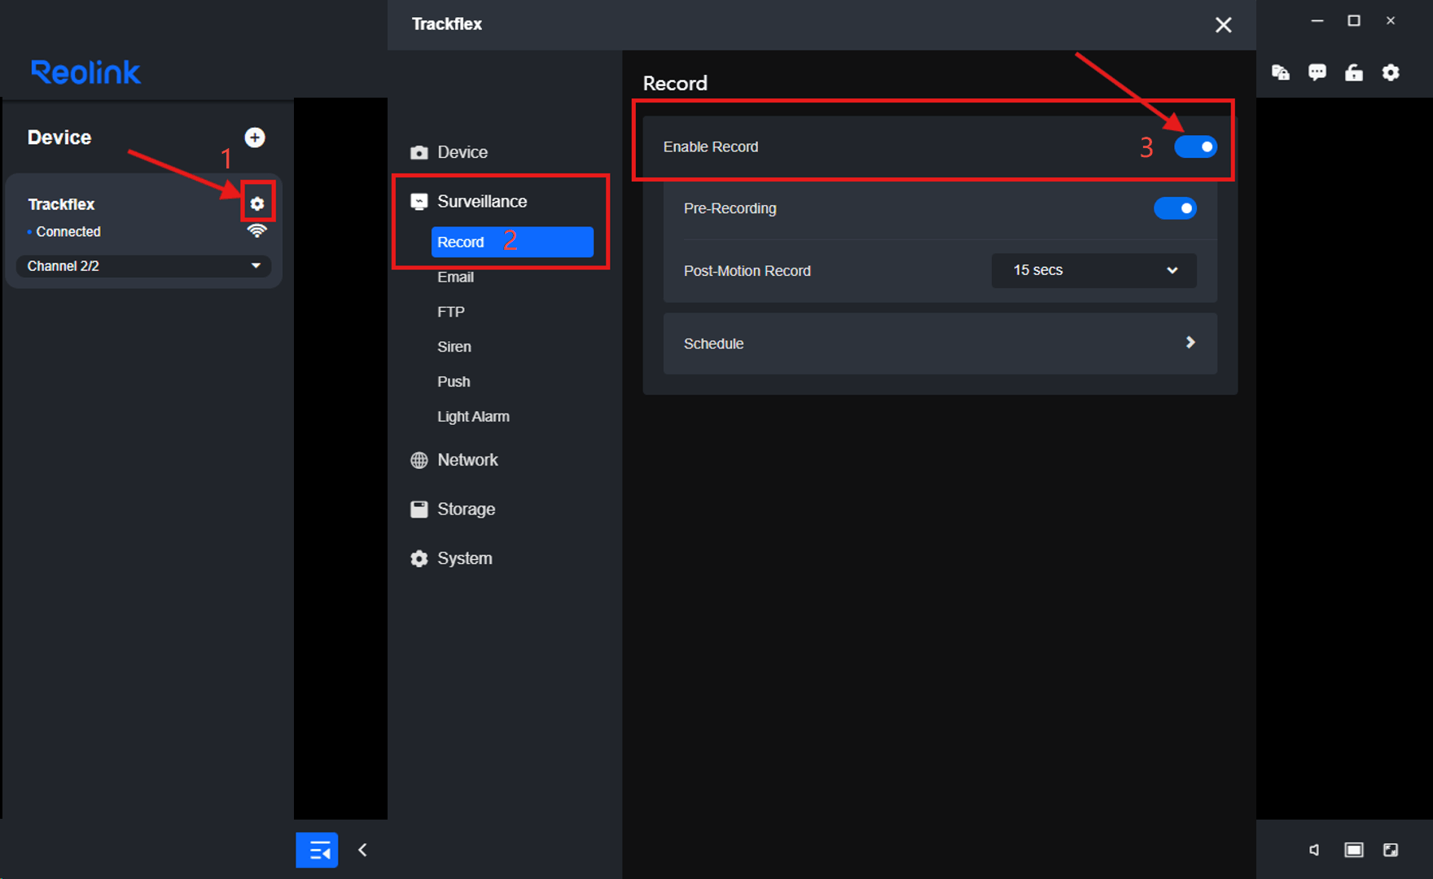This screenshot has height=879, width=1433.
Task: Toggle Enable Record switch
Action: tap(1195, 146)
